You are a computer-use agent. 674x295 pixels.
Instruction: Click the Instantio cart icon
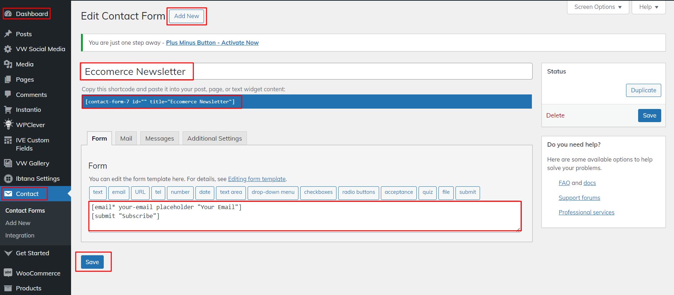pos(8,110)
